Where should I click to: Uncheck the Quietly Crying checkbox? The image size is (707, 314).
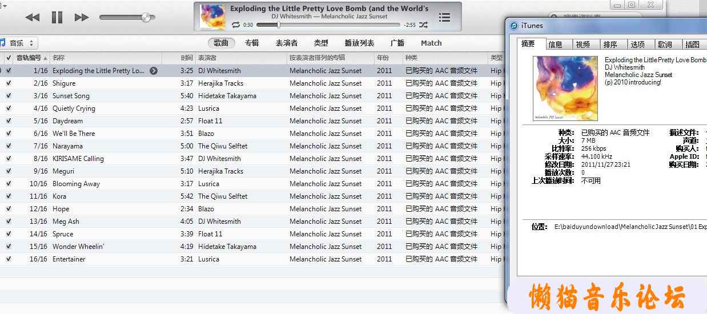pyautogui.click(x=8, y=108)
